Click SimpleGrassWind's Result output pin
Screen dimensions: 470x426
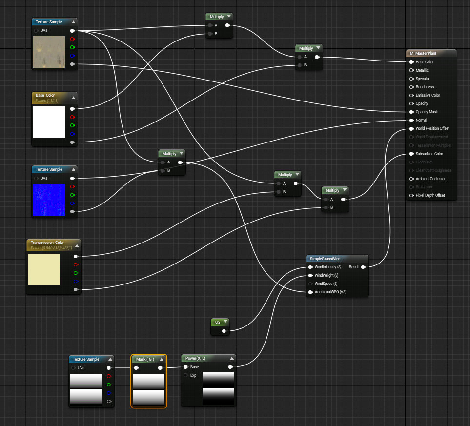[363, 267]
